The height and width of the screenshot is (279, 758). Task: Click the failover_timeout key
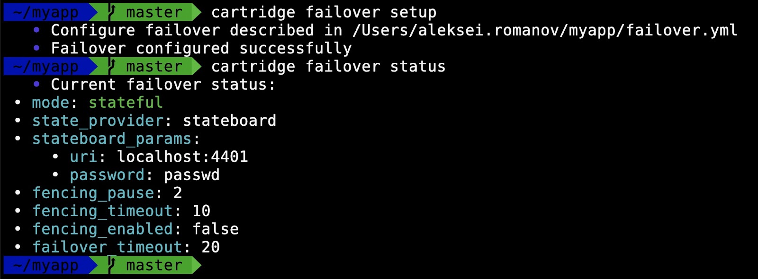107,247
